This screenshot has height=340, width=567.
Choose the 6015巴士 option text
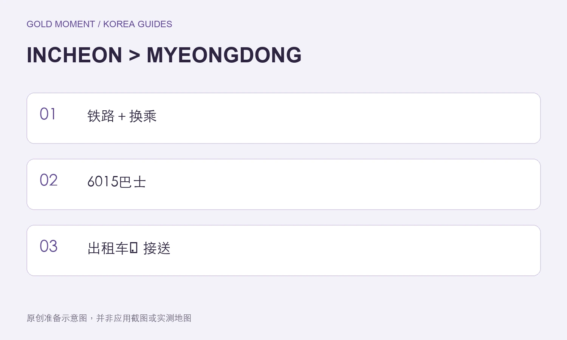coord(116,182)
